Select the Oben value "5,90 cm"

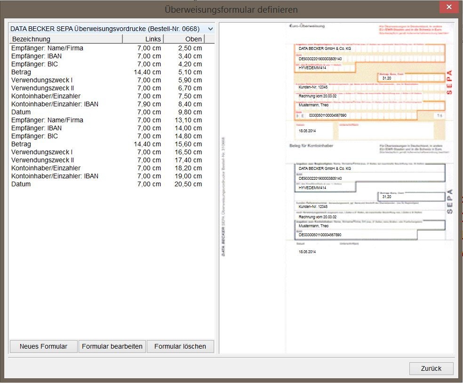click(x=190, y=80)
